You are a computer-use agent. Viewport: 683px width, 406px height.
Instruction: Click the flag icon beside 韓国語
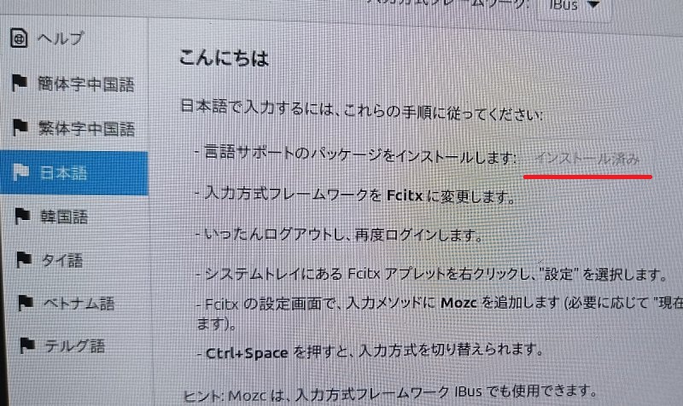pos(22,216)
